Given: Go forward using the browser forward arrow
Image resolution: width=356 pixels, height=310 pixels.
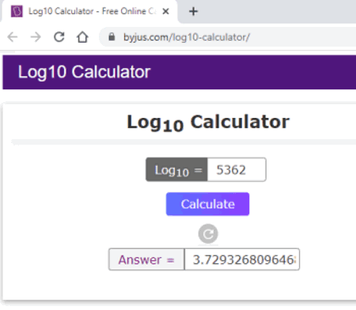Looking at the screenshot, I should (x=36, y=37).
